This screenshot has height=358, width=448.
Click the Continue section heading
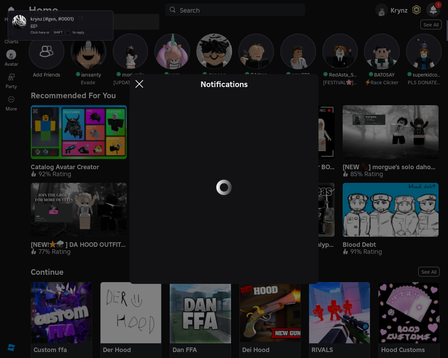(x=47, y=272)
